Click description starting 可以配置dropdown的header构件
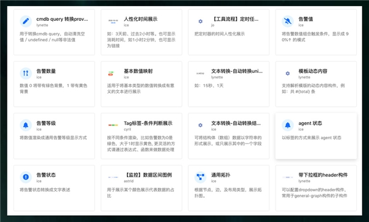The height and width of the screenshot is (222, 369). (x=314, y=193)
